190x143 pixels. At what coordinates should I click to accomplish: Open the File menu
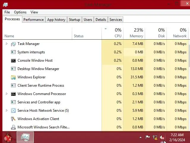point(7,12)
